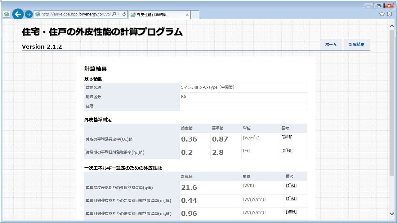397x223 pixels.
Task: Click the 基準値 column header
Action: pyautogui.click(x=218, y=128)
